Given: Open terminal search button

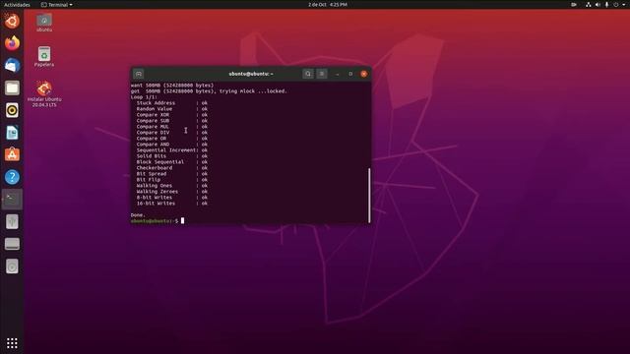Looking at the screenshot, I should point(308,74).
